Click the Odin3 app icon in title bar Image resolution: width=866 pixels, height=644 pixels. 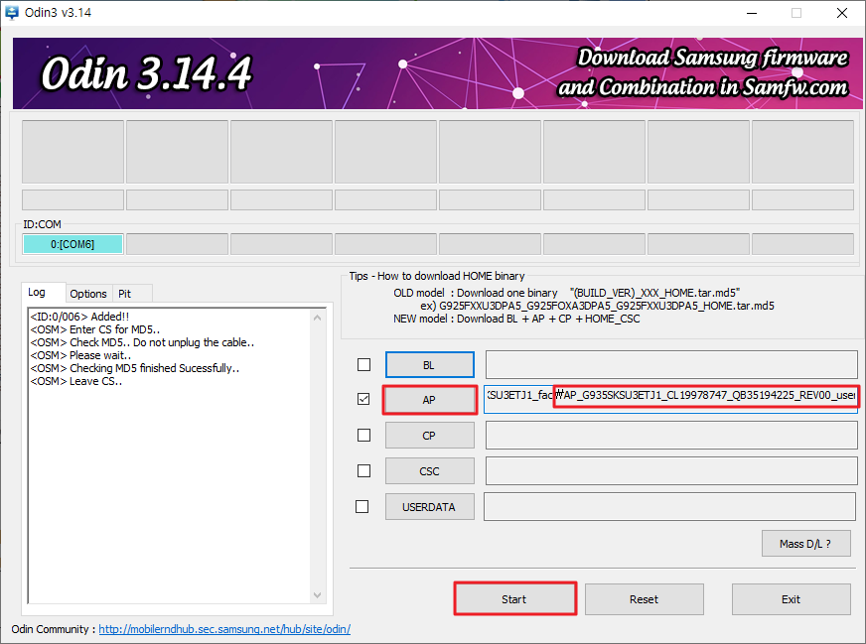[x=12, y=12]
